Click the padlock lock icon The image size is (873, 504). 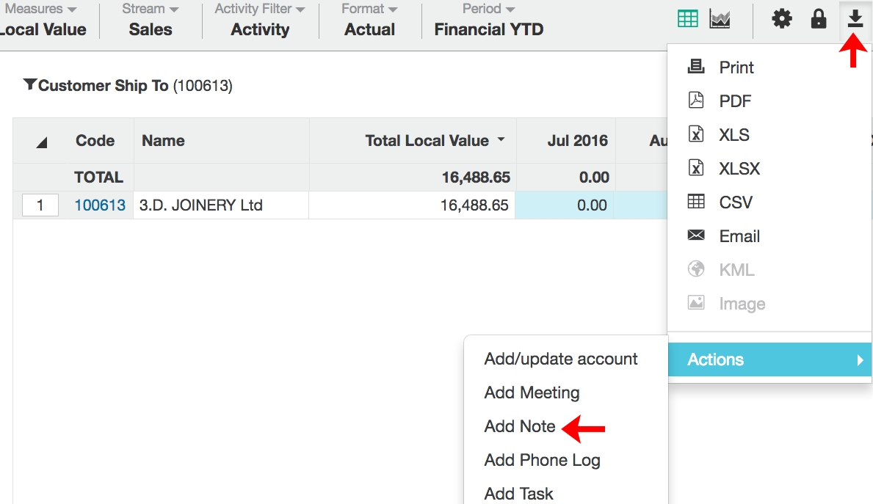click(x=819, y=20)
